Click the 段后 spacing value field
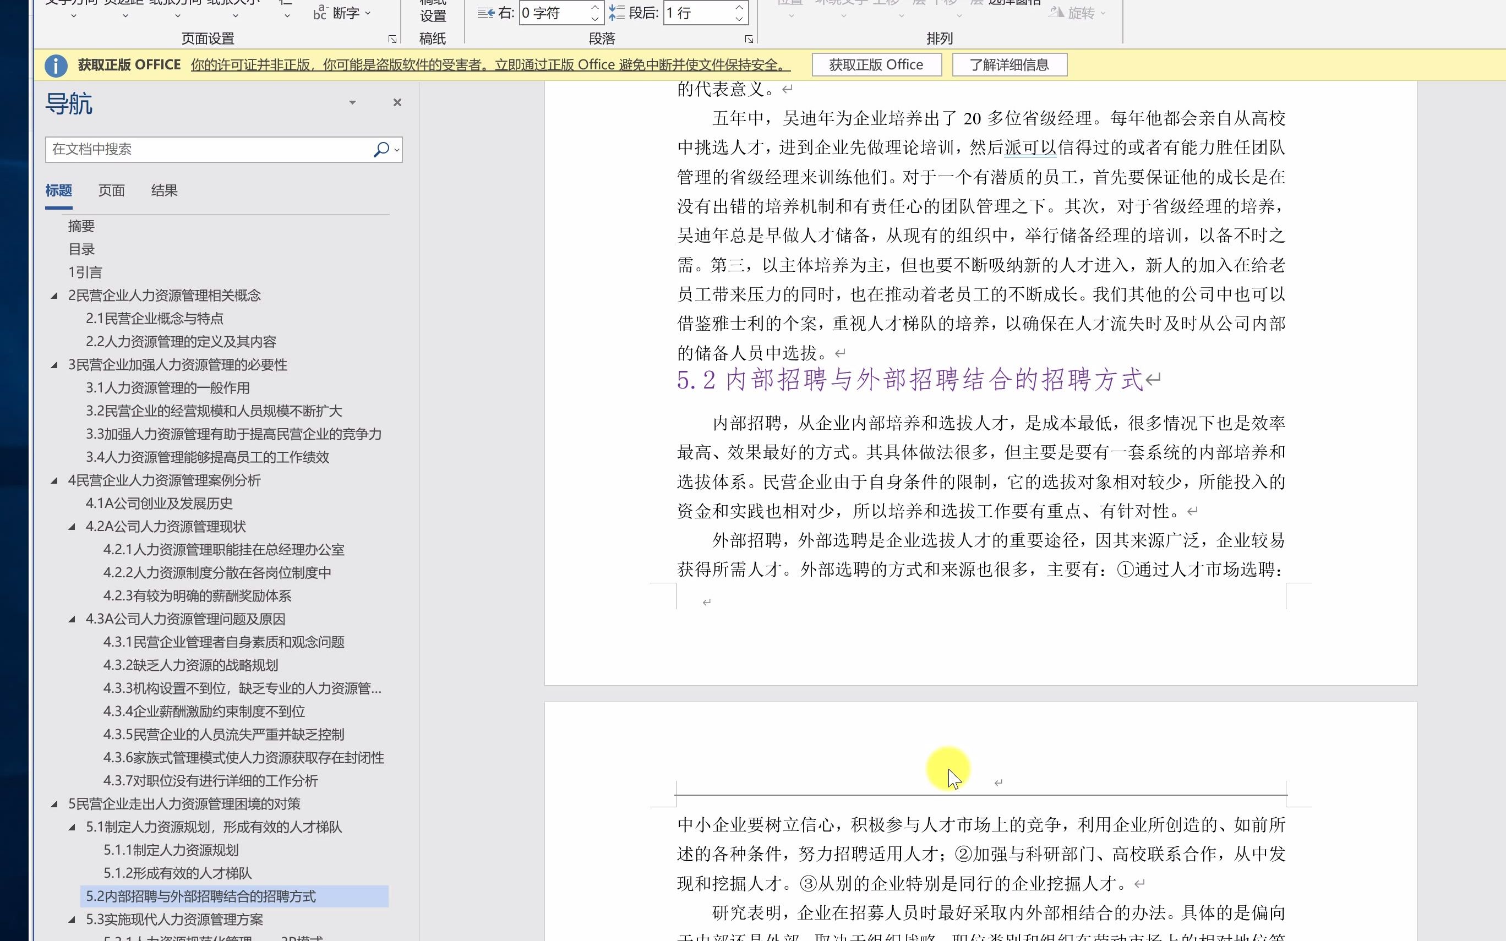 (x=697, y=13)
